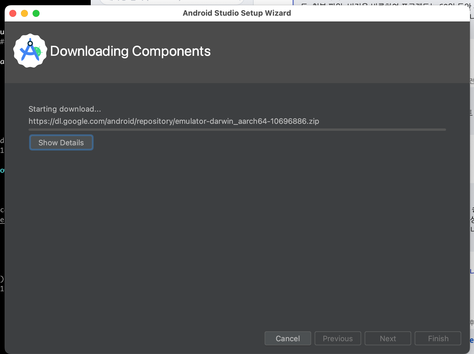Click the blue link beside the Finish button

point(472,340)
